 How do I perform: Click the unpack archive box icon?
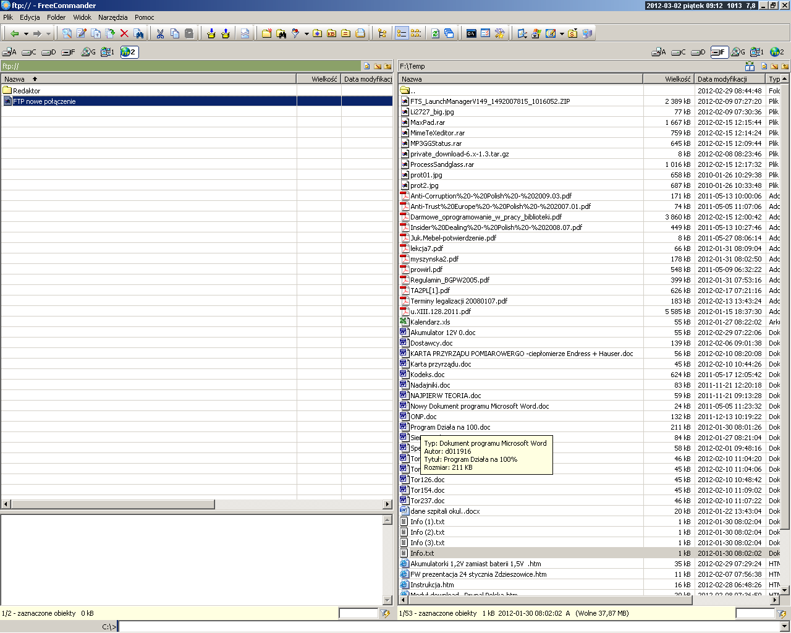coord(226,33)
